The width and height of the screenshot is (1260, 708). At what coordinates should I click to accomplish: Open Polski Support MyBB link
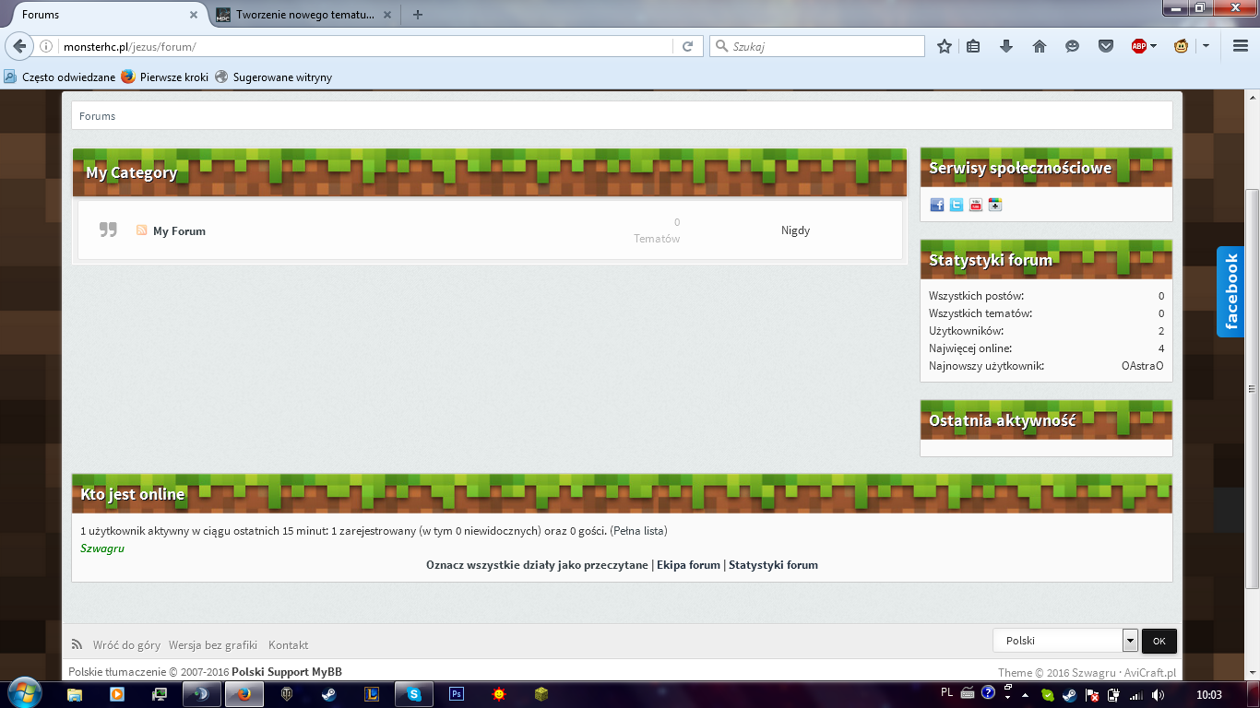pos(287,672)
